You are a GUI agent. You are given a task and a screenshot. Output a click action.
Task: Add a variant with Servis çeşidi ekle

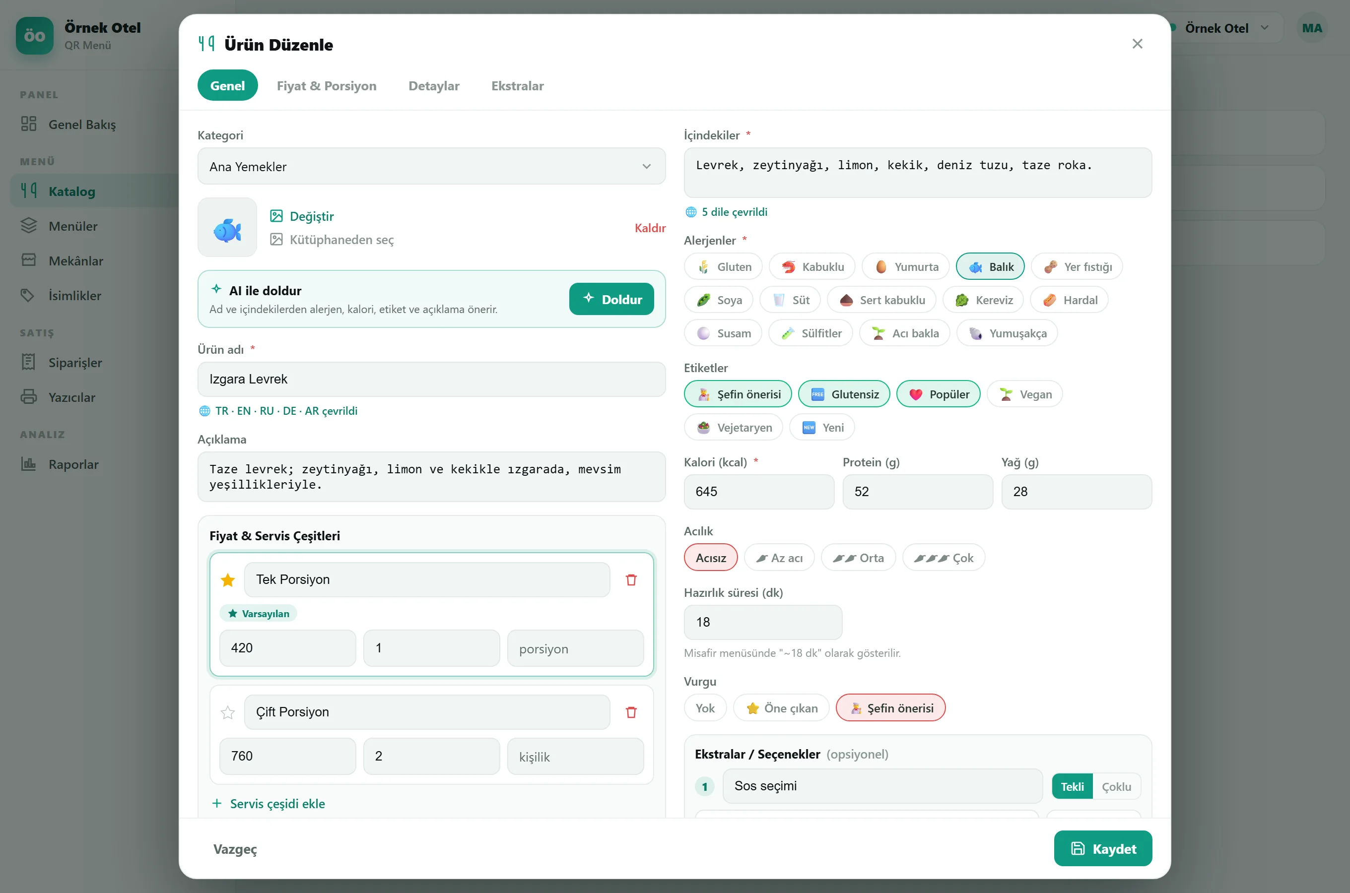[269, 804]
